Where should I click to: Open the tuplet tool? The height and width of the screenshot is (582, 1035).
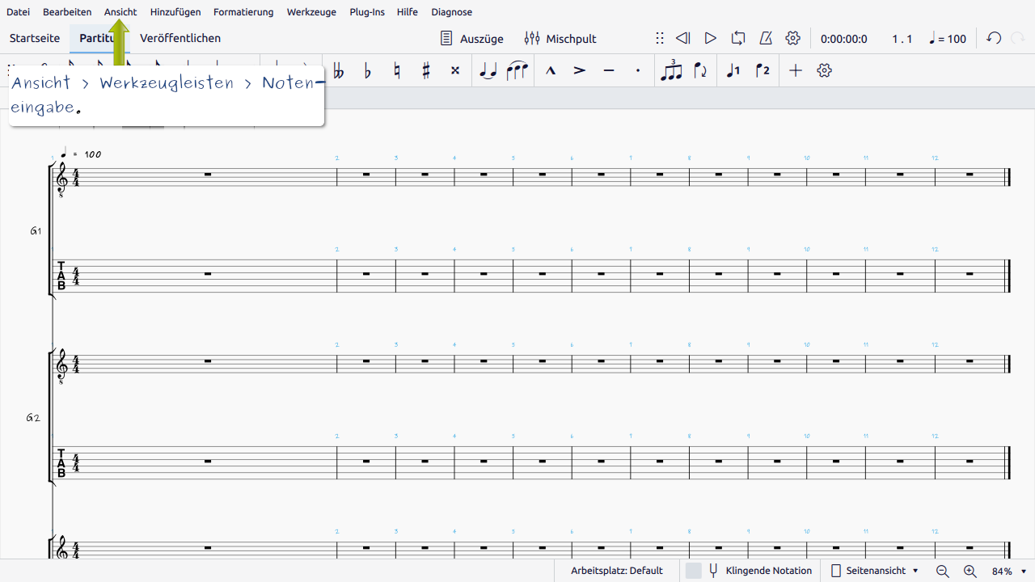[671, 70]
